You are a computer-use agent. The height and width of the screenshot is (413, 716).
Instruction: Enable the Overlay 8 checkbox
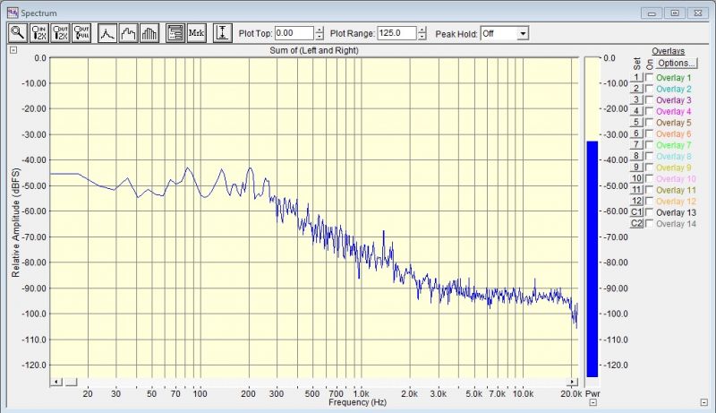pos(649,156)
